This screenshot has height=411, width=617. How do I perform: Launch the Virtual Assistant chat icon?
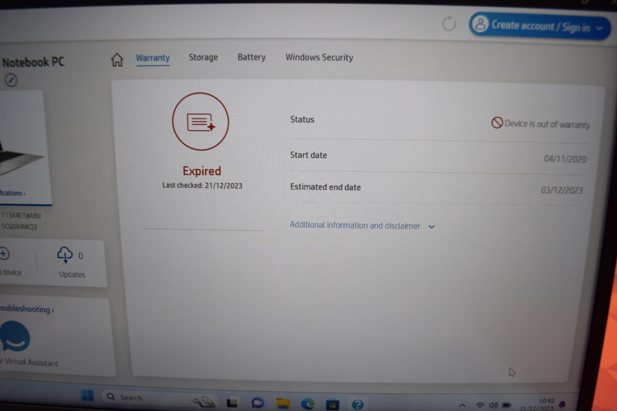click(x=15, y=336)
